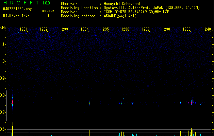Click the 1239 time marker
214x136 pixels.
tap(186, 29)
